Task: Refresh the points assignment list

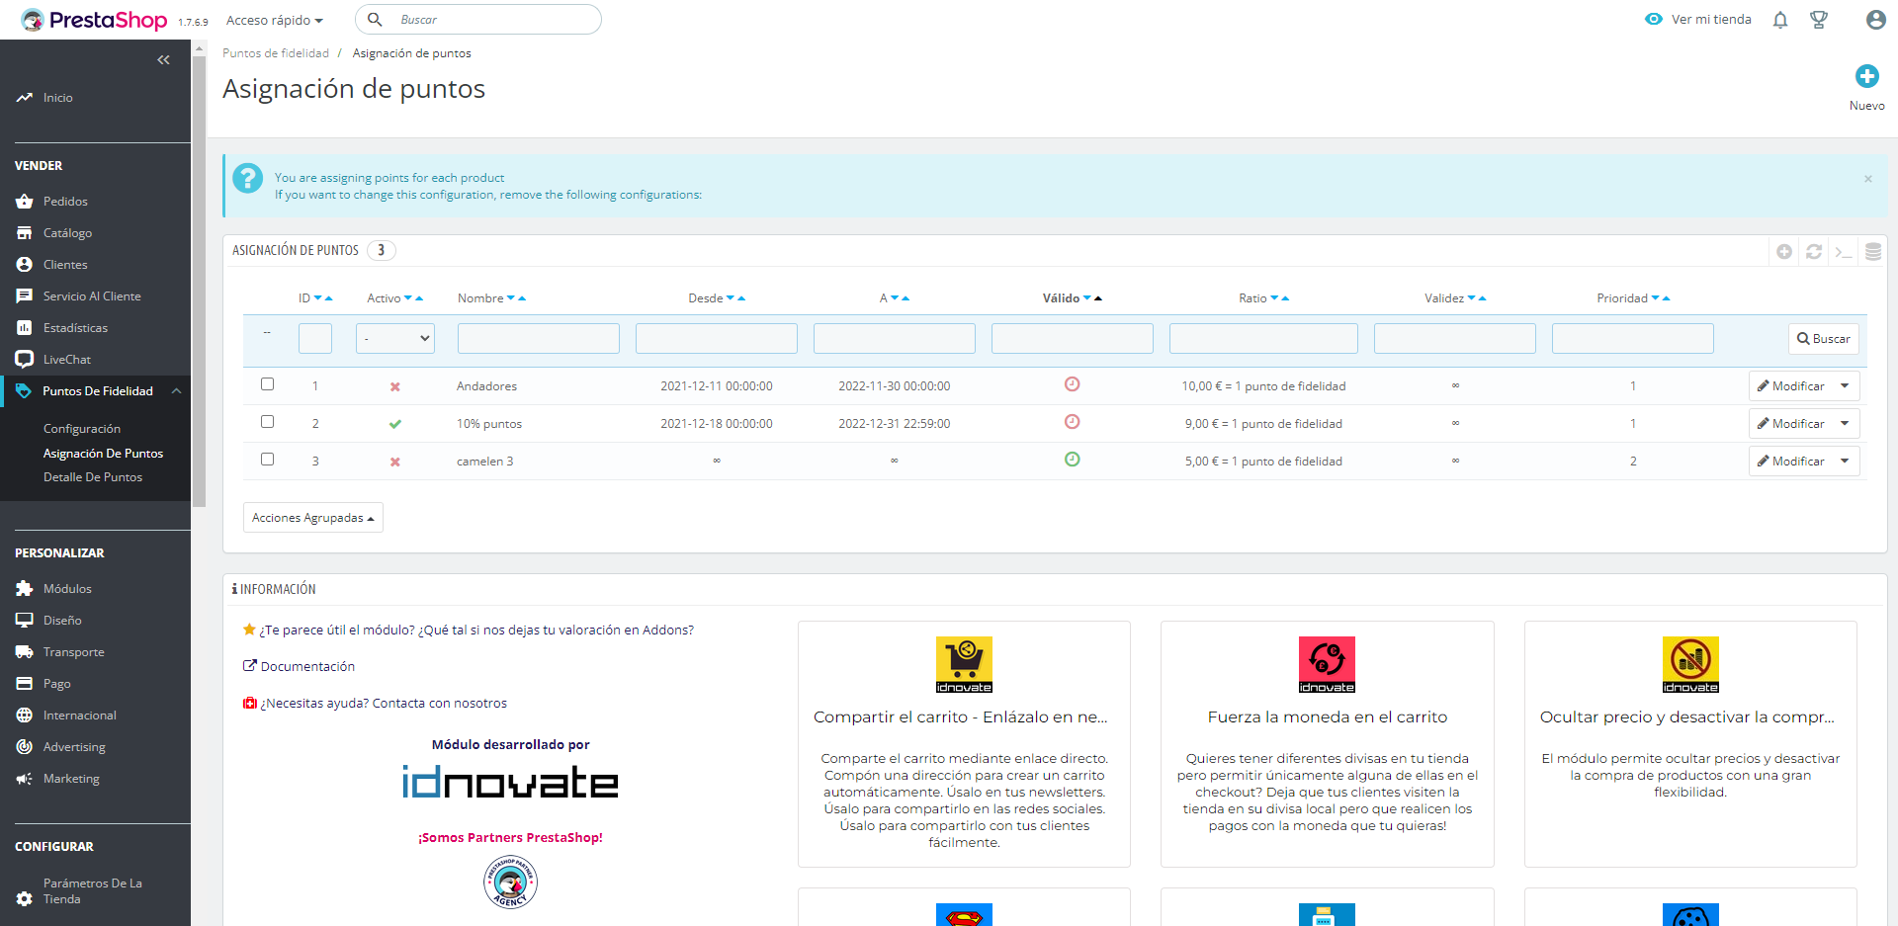Action: point(1814,252)
